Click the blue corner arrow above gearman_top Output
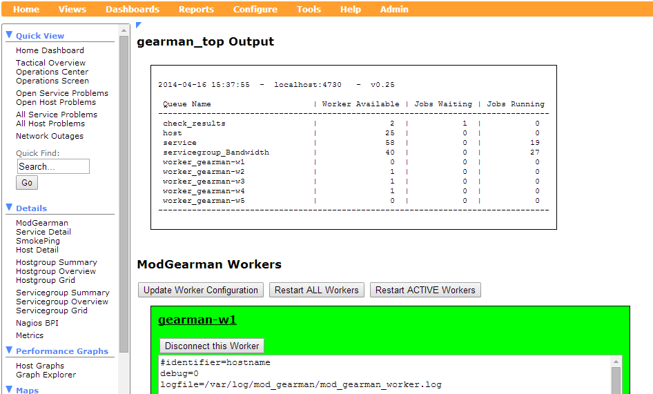Image resolution: width=653 pixels, height=394 pixels. point(139,25)
